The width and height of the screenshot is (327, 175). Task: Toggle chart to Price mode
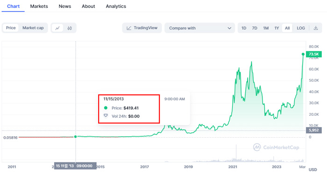11,28
